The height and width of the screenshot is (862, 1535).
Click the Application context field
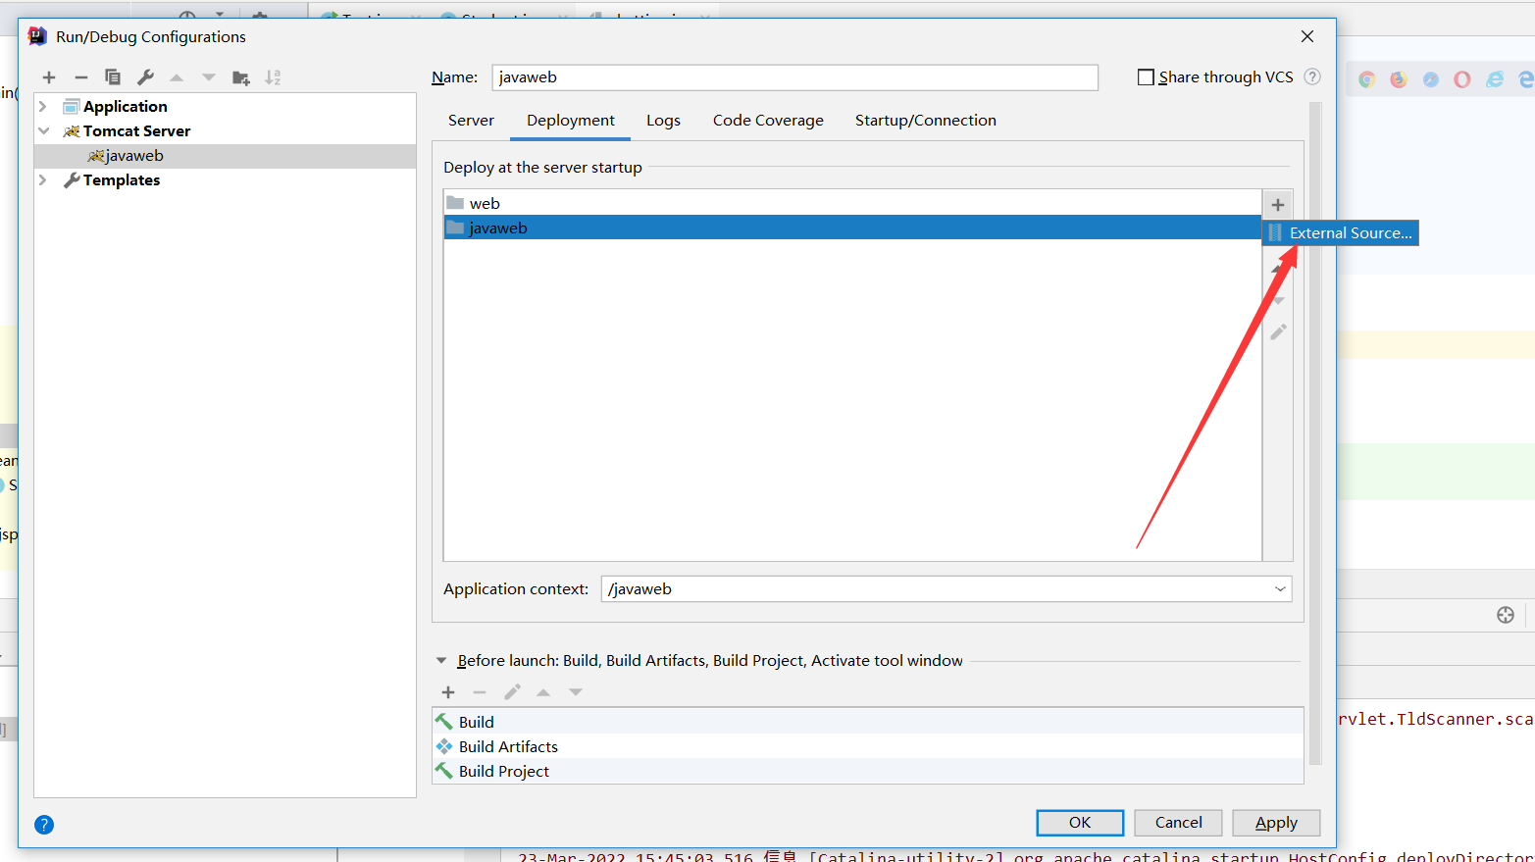947,589
